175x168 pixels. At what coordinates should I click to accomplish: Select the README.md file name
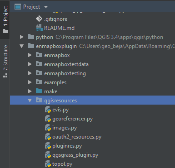tap(59, 28)
